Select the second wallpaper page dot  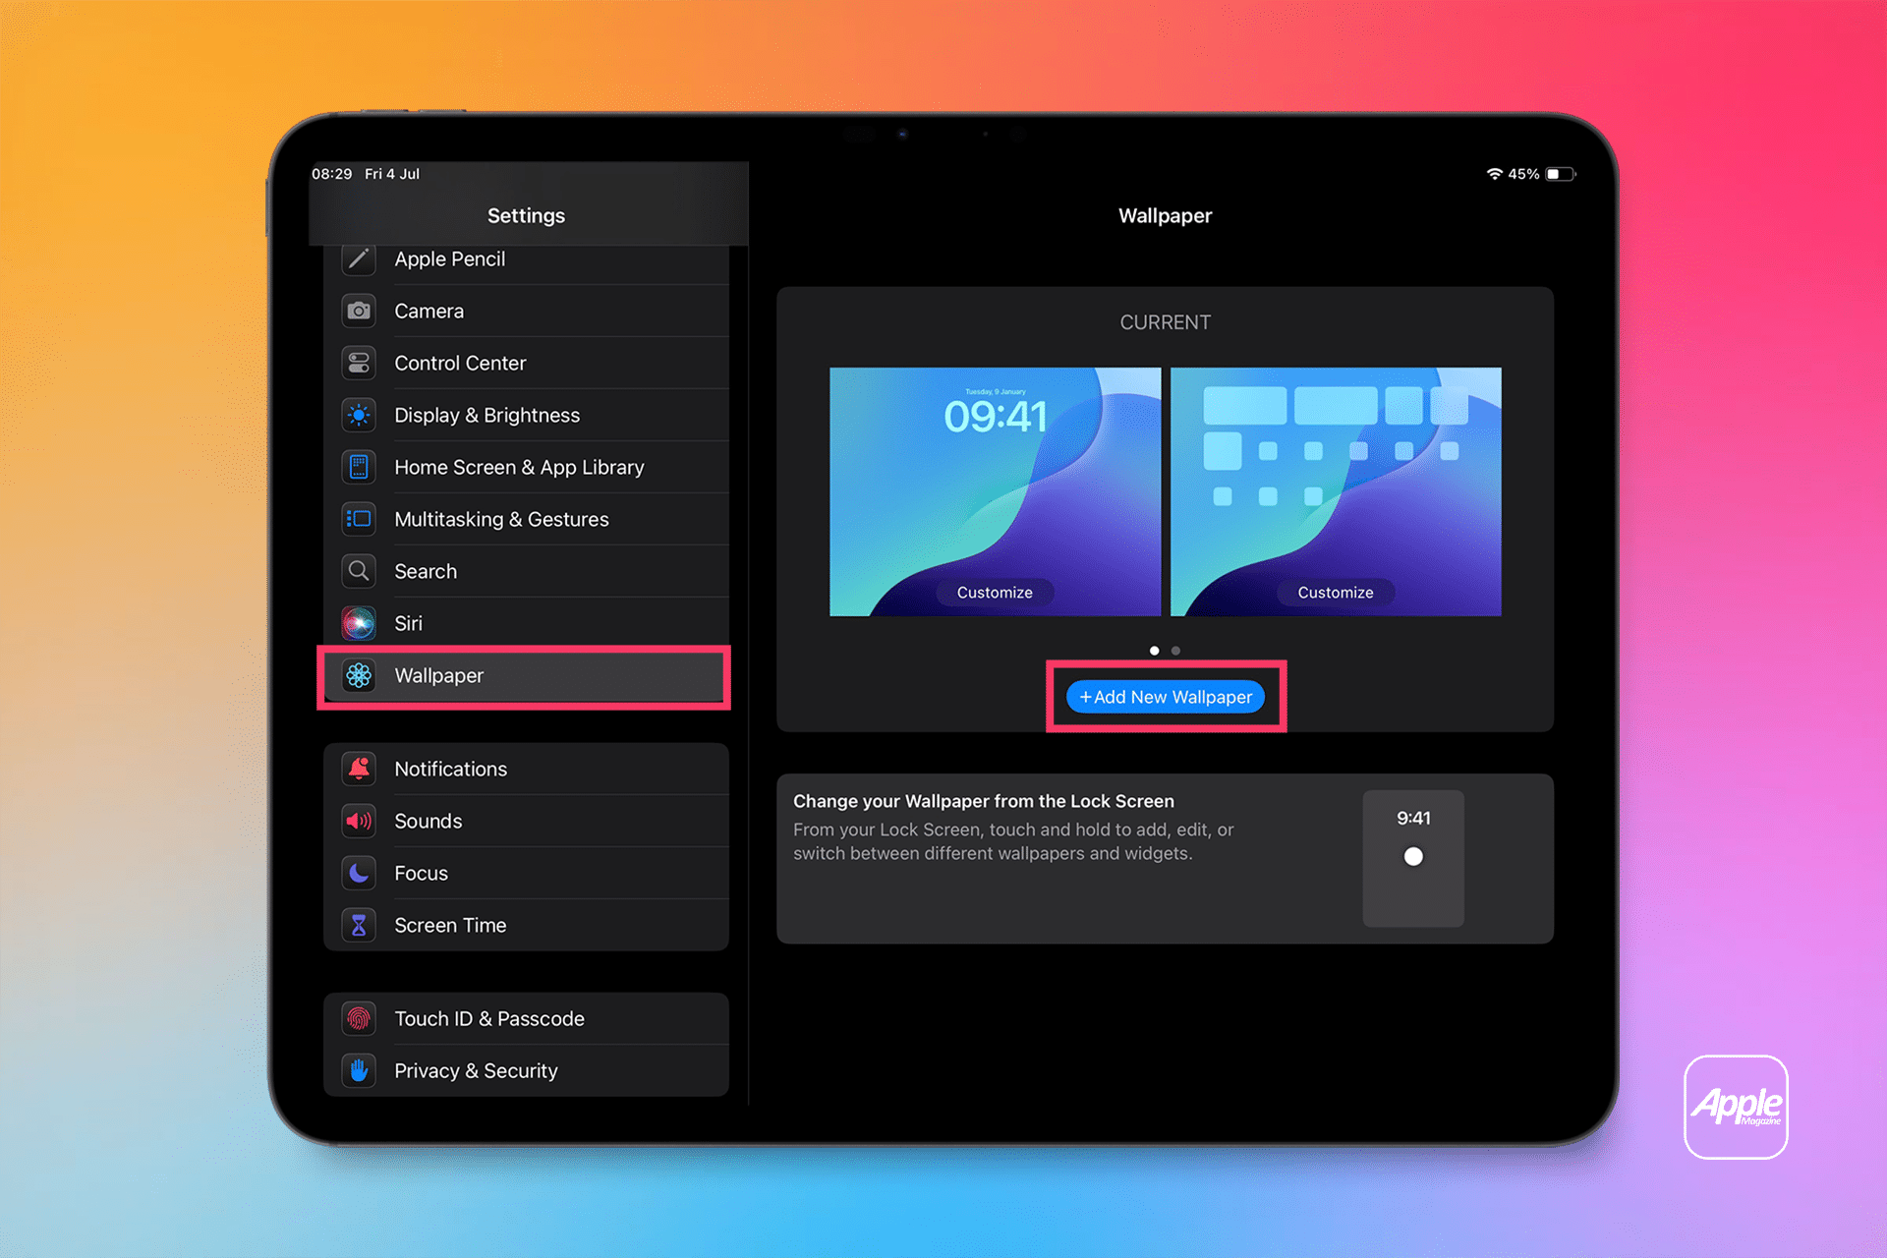(x=1175, y=651)
